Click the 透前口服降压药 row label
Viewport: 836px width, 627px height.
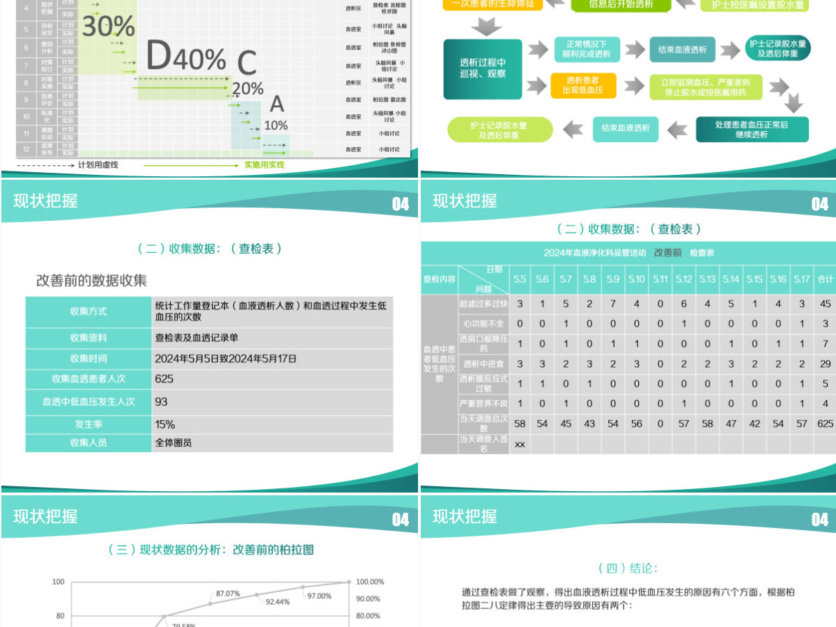[483, 343]
